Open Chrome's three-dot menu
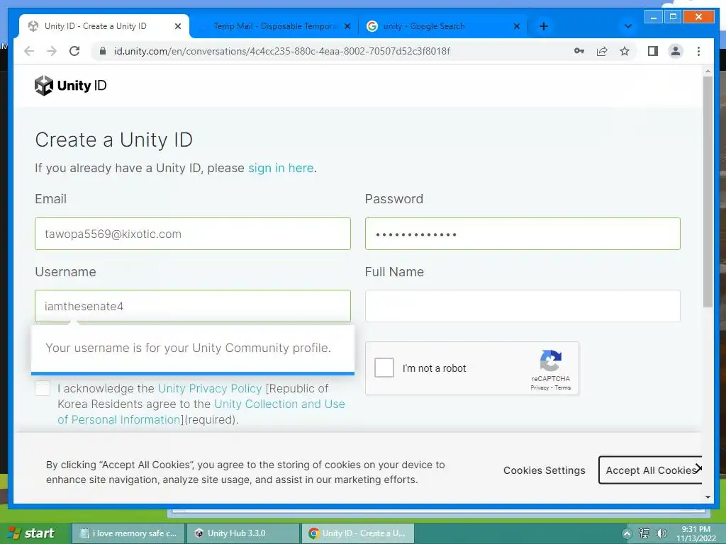The width and height of the screenshot is (726, 544). click(x=698, y=51)
